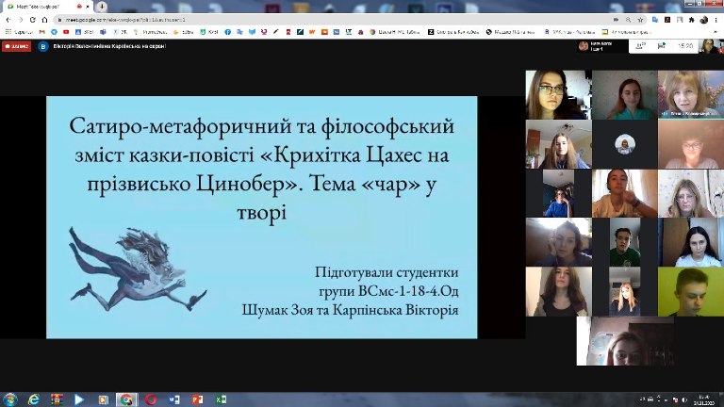Open the Facebook bookmark icon
The height and width of the screenshot is (407, 724).
pos(227,32)
